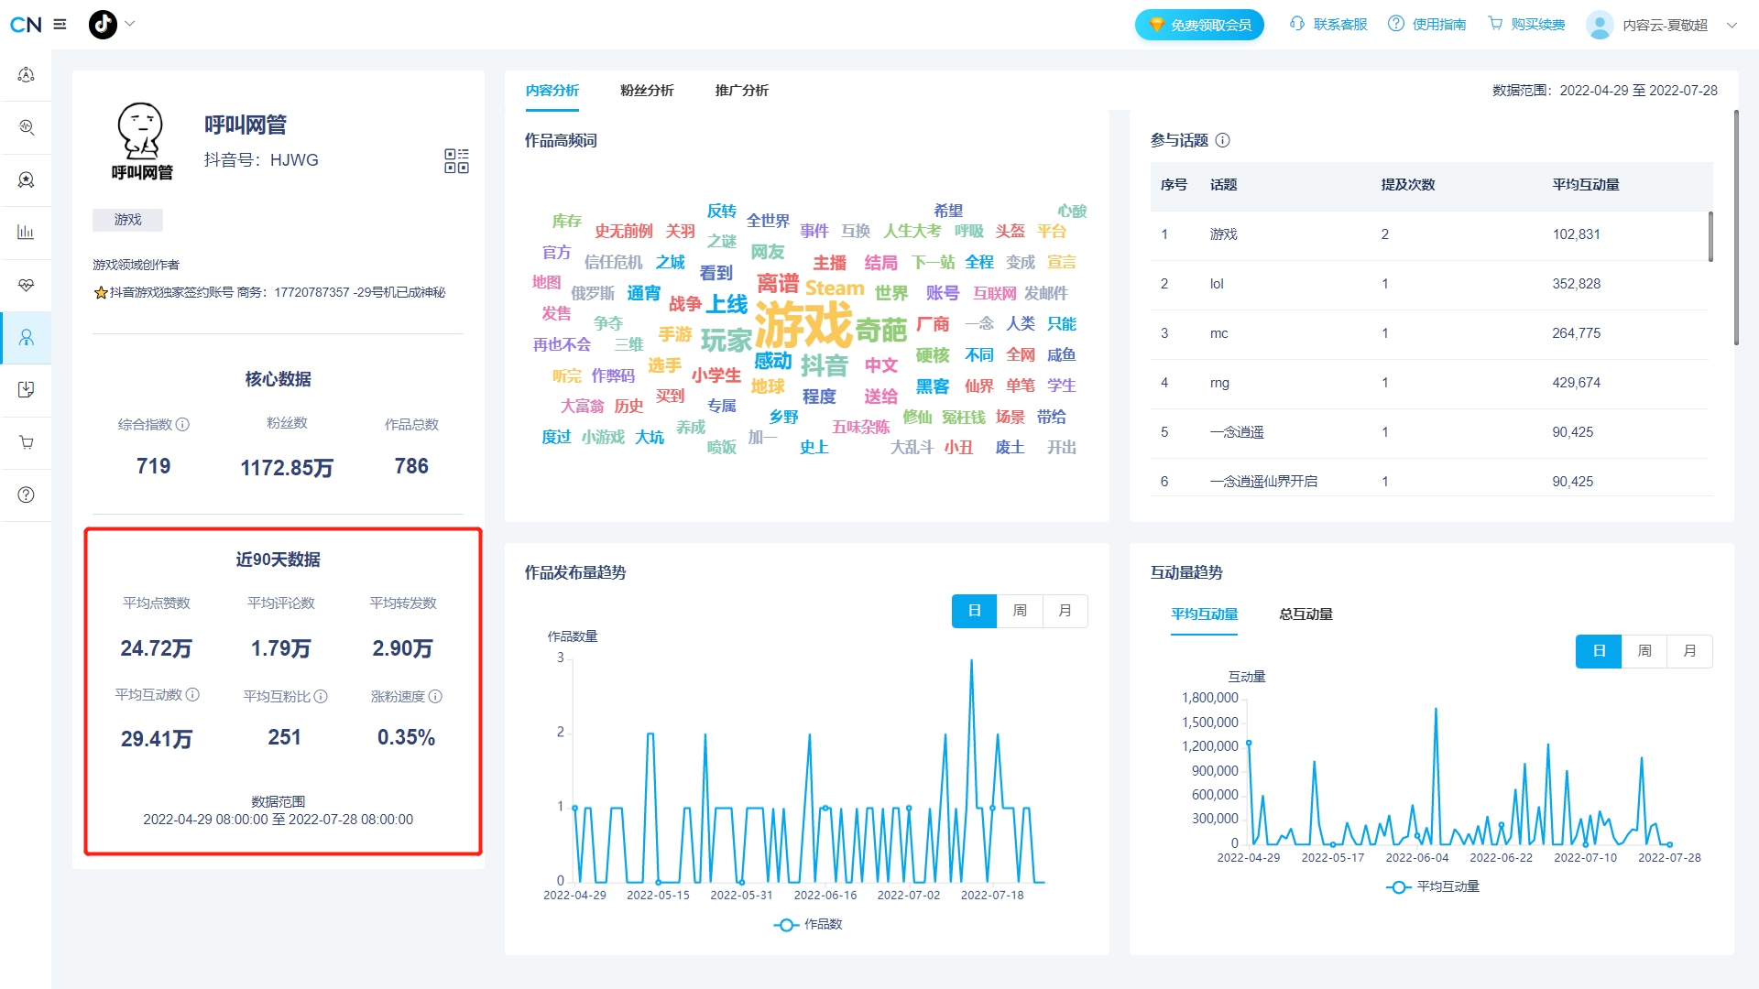Switch to 总互动量 sub-tab
This screenshot has height=989, width=1759.
[x=1306, y=614]
